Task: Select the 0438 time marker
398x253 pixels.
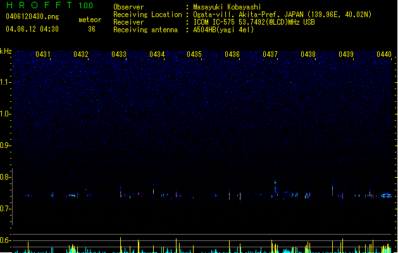Action: pos(308,54)
